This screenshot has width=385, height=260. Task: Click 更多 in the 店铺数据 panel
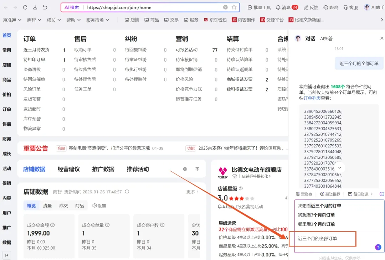tap(192, 192)
